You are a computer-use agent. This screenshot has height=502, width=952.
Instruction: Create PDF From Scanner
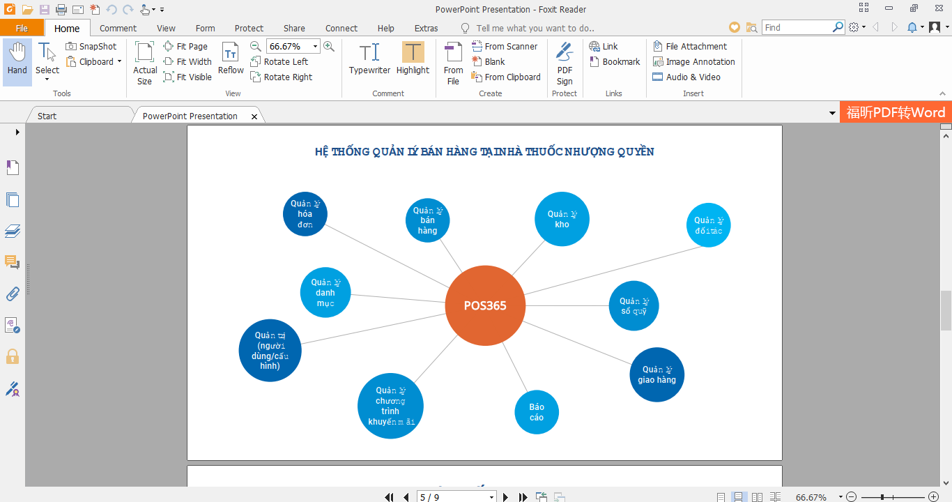pos(505,47)
